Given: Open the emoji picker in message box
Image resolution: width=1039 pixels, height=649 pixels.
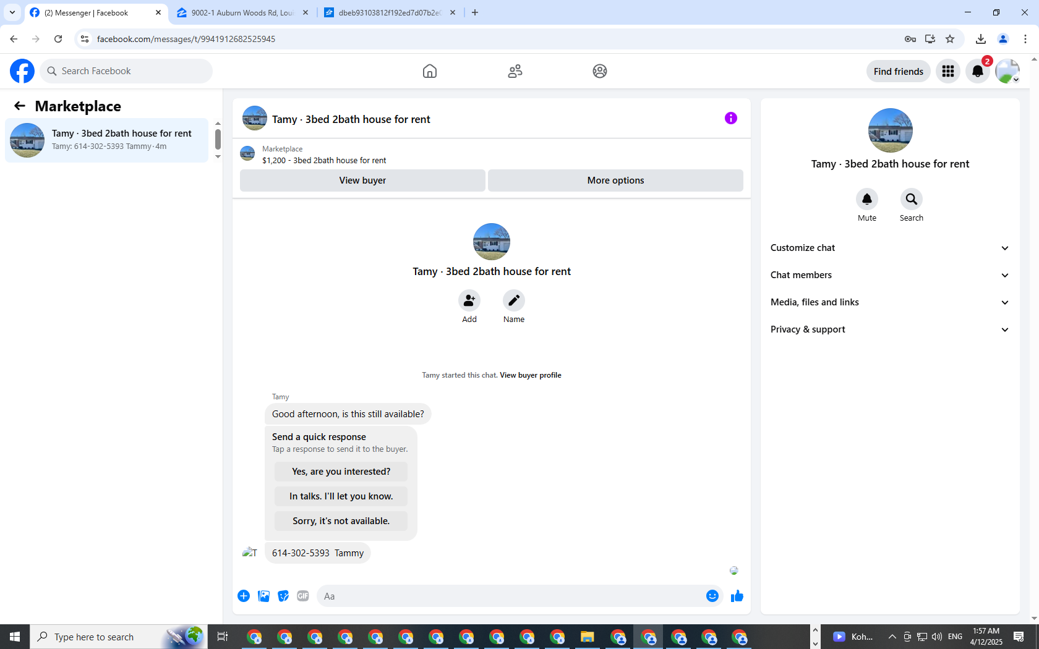Looking at the screenshot, I should click(712, 596).
